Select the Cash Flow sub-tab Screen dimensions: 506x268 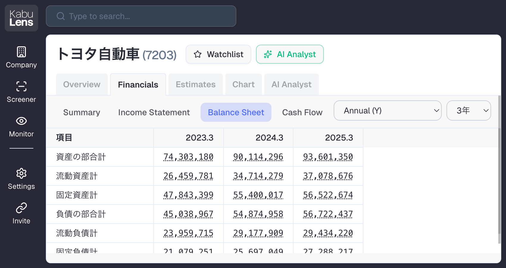coord(302,112)
